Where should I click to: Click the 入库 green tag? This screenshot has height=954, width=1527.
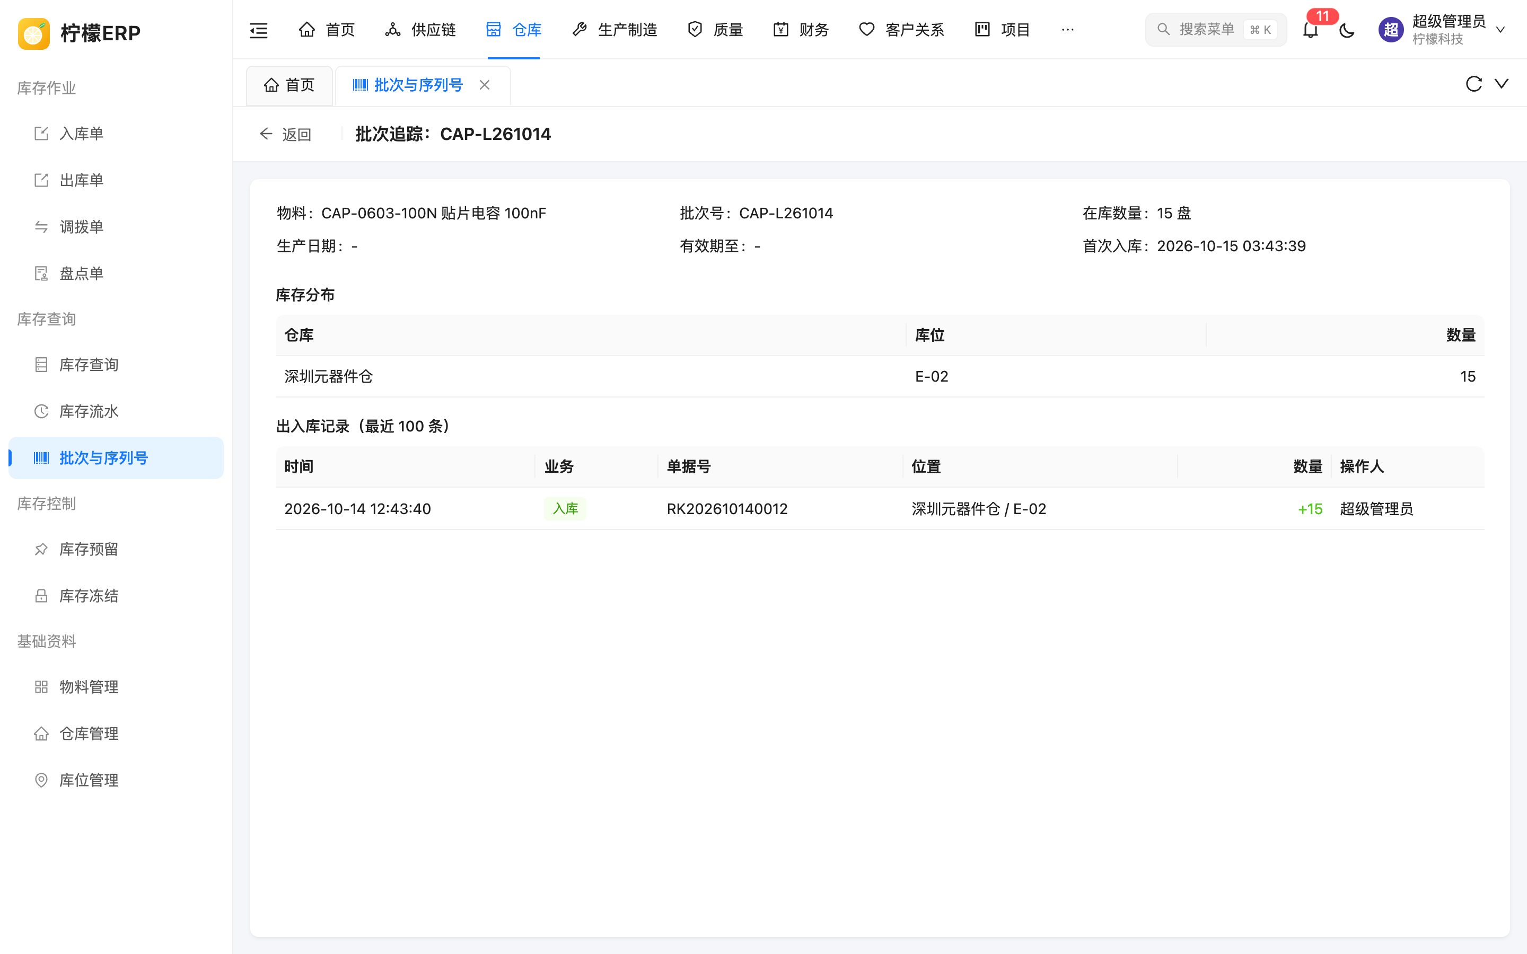click(x=565, y=509)
